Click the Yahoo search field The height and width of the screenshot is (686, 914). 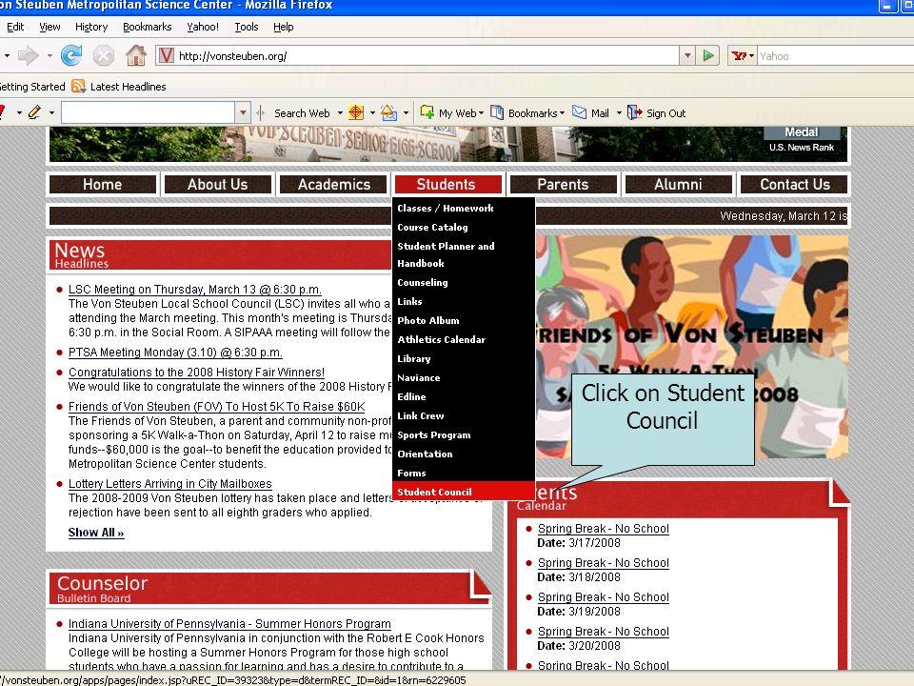pyautogui.click(x=835, y=56)
